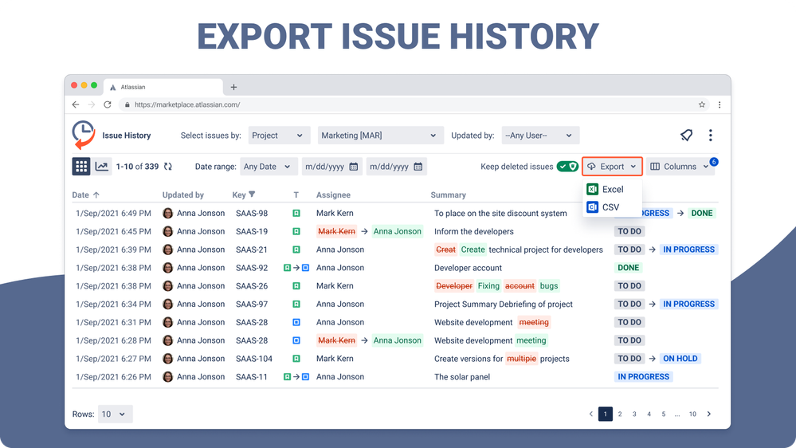Go to page 5
This screenshot has height=448, width=796.
click(664, 414)
